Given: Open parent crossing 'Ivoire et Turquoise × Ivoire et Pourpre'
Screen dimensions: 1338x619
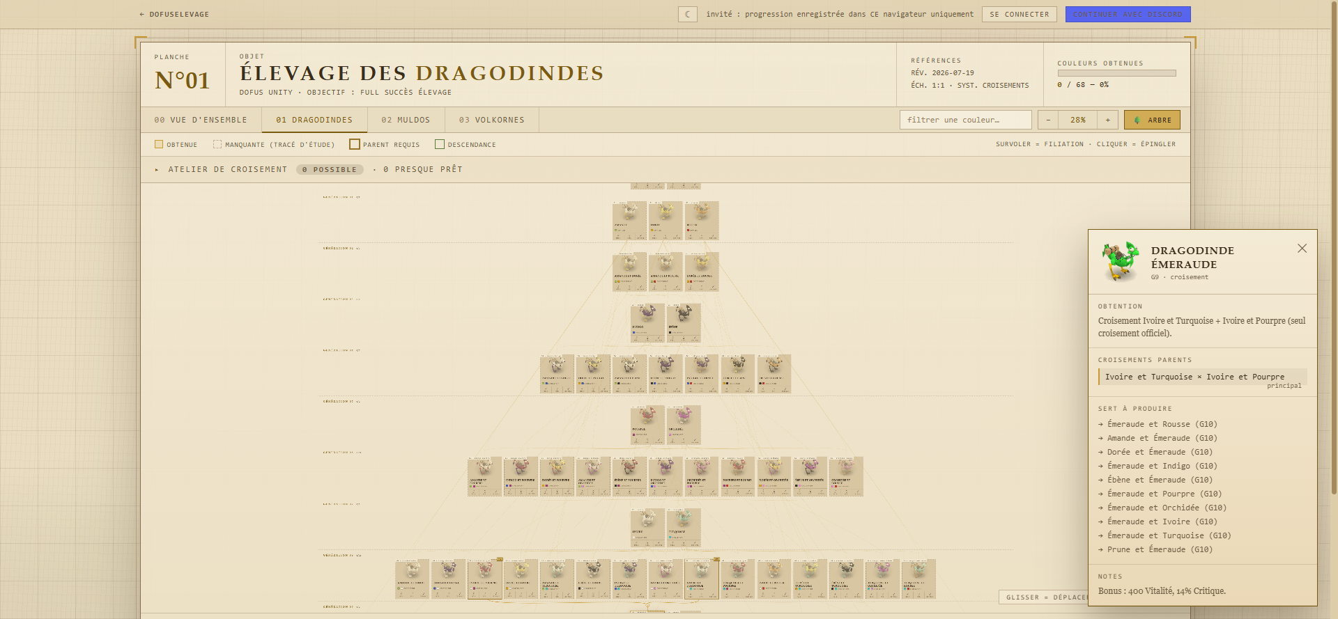Looking at the screenshot, I should pyautogui.click(x=1202, y=377).
